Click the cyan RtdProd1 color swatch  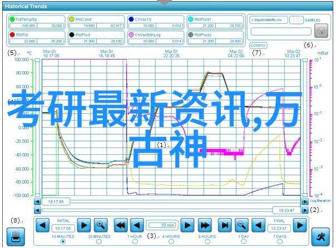(x=190, y=19)
